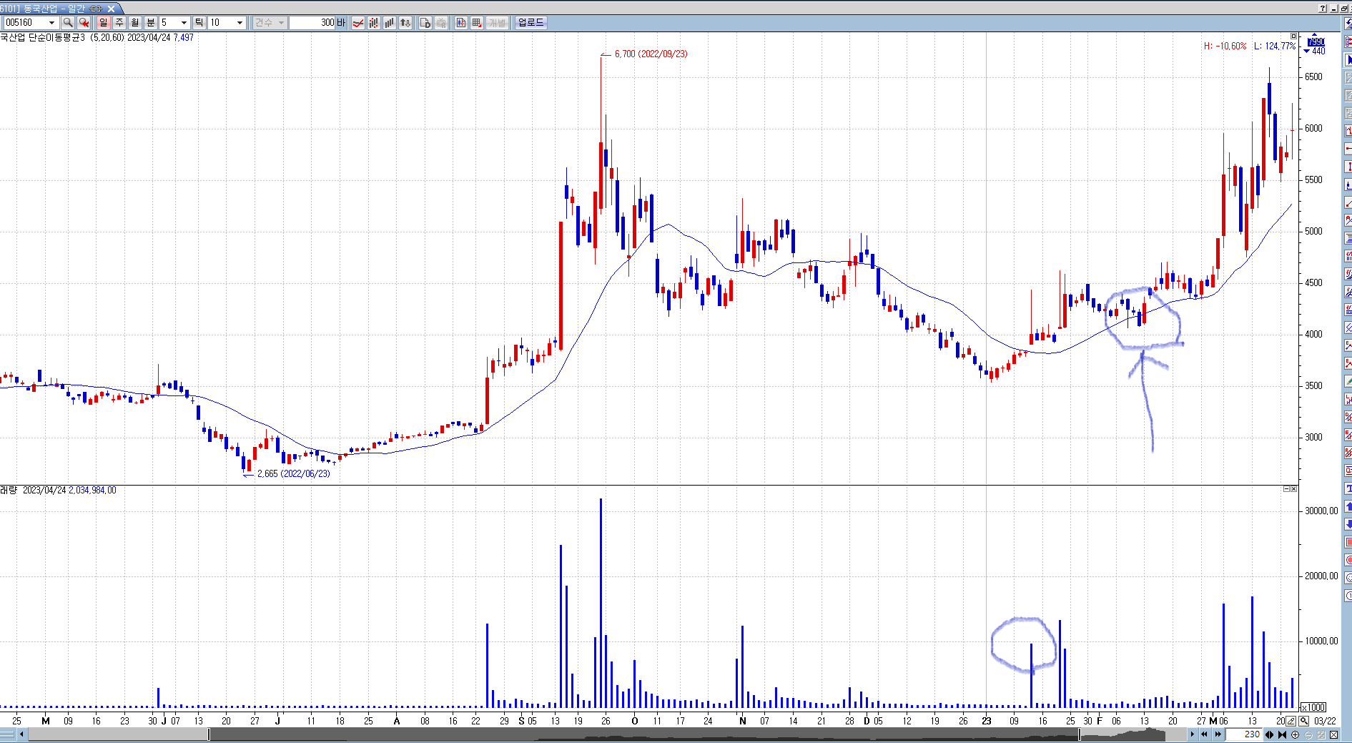Click the bar count field showing 300
This screenshot has height=743, width=1352.
(x=312, y=23)
